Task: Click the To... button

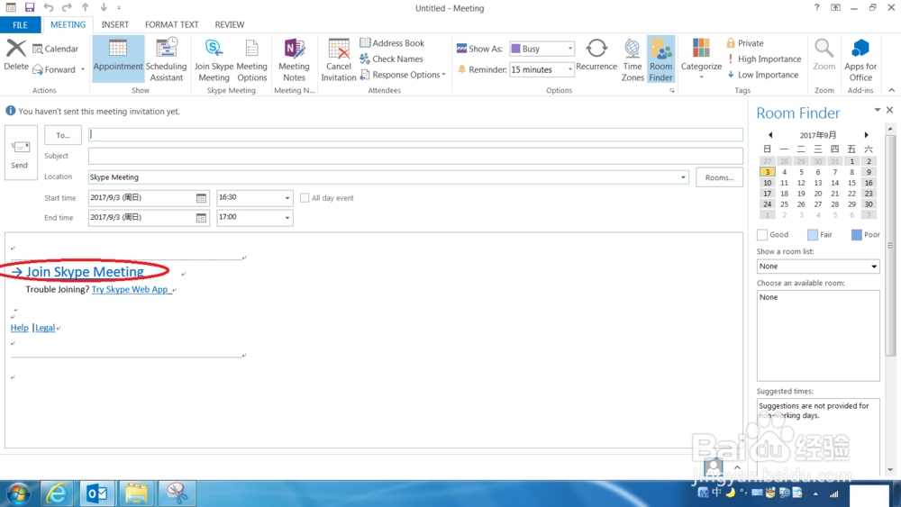Action: pos(63,135)
